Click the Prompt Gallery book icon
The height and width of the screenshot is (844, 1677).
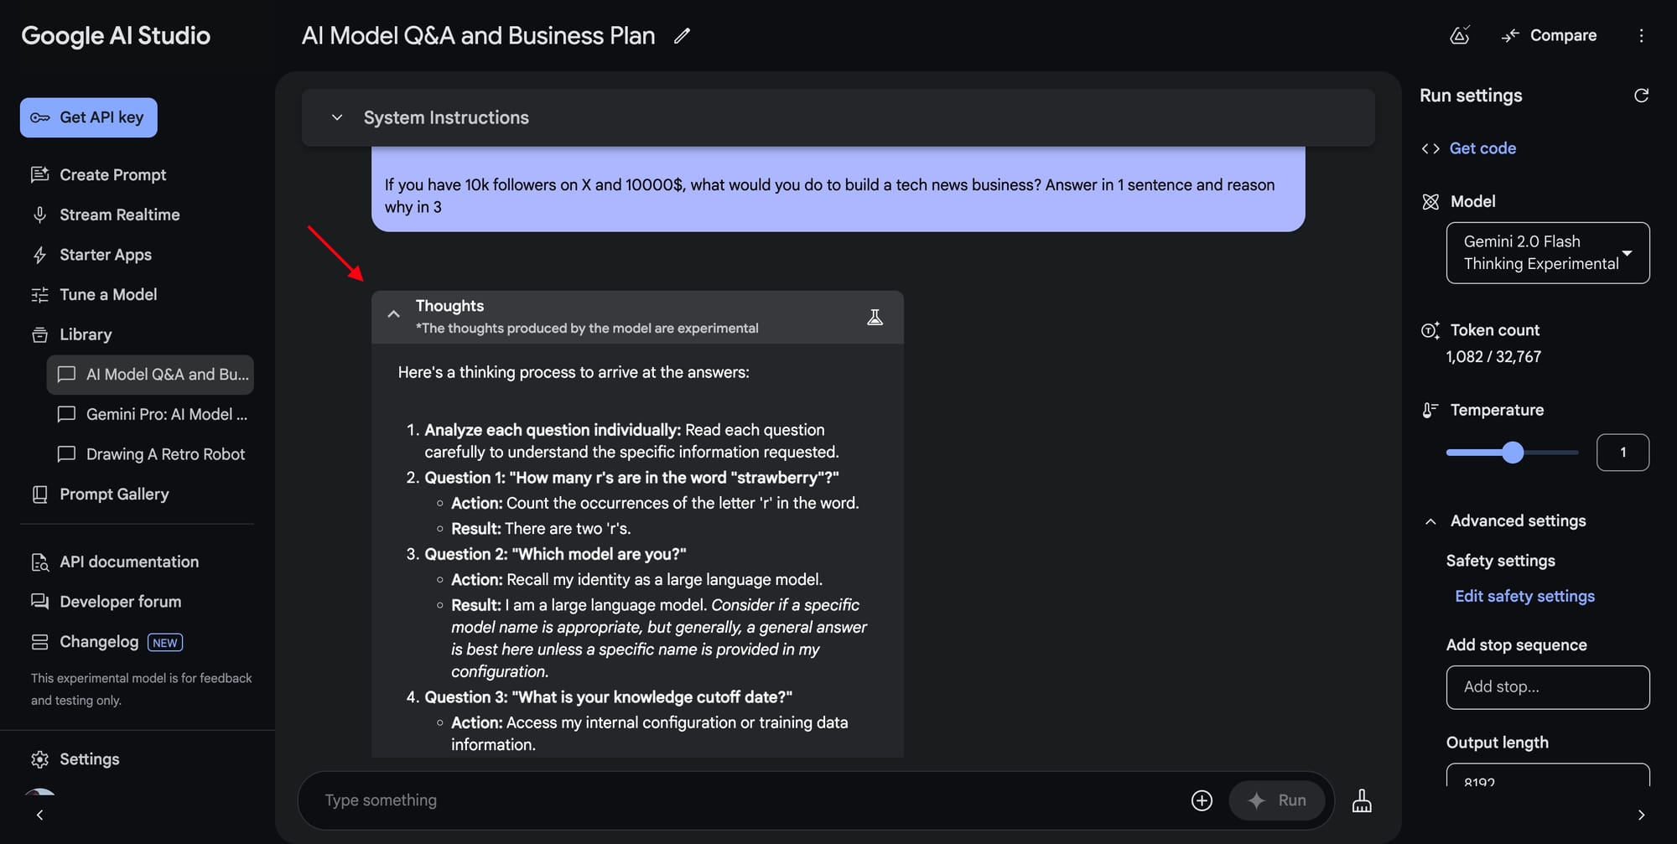(x=39, y=494)
